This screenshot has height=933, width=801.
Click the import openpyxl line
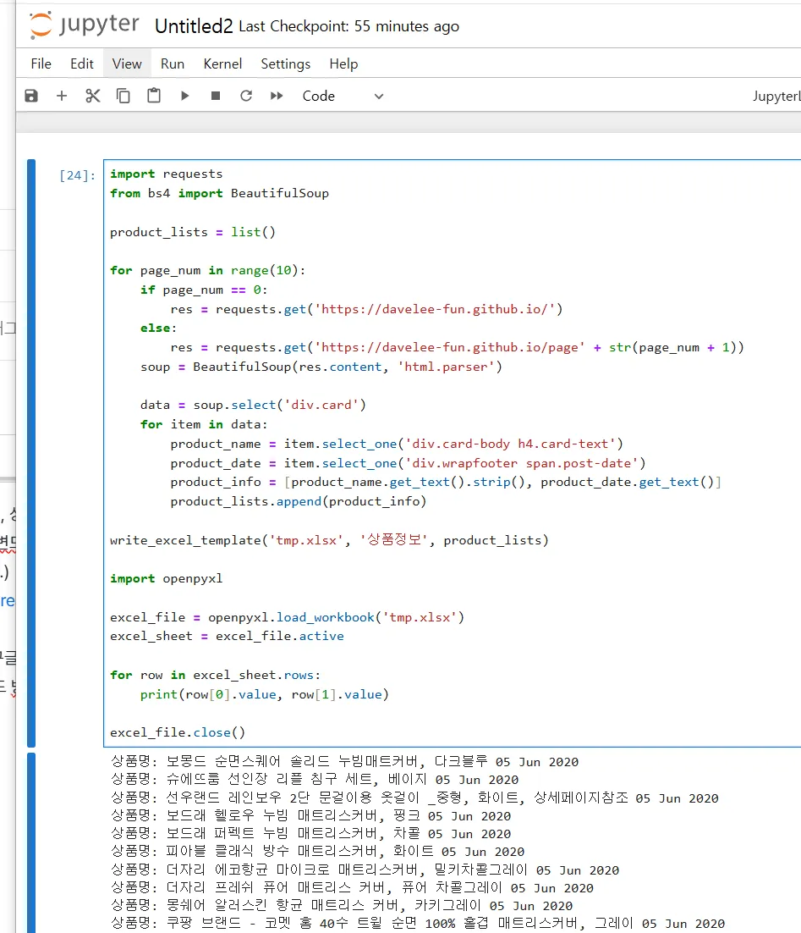[167, 578]
